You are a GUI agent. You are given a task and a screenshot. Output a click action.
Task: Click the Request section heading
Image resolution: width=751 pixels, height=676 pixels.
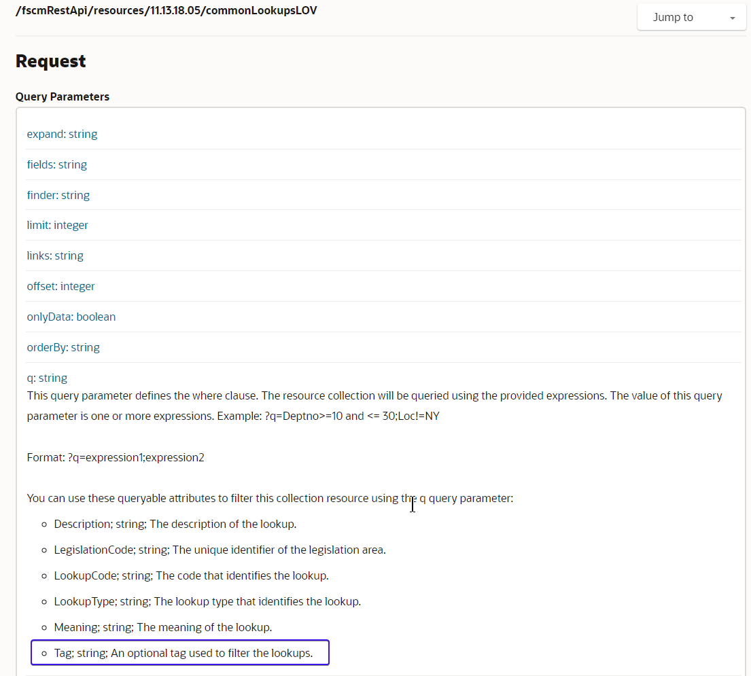click(x=50, y=61)
